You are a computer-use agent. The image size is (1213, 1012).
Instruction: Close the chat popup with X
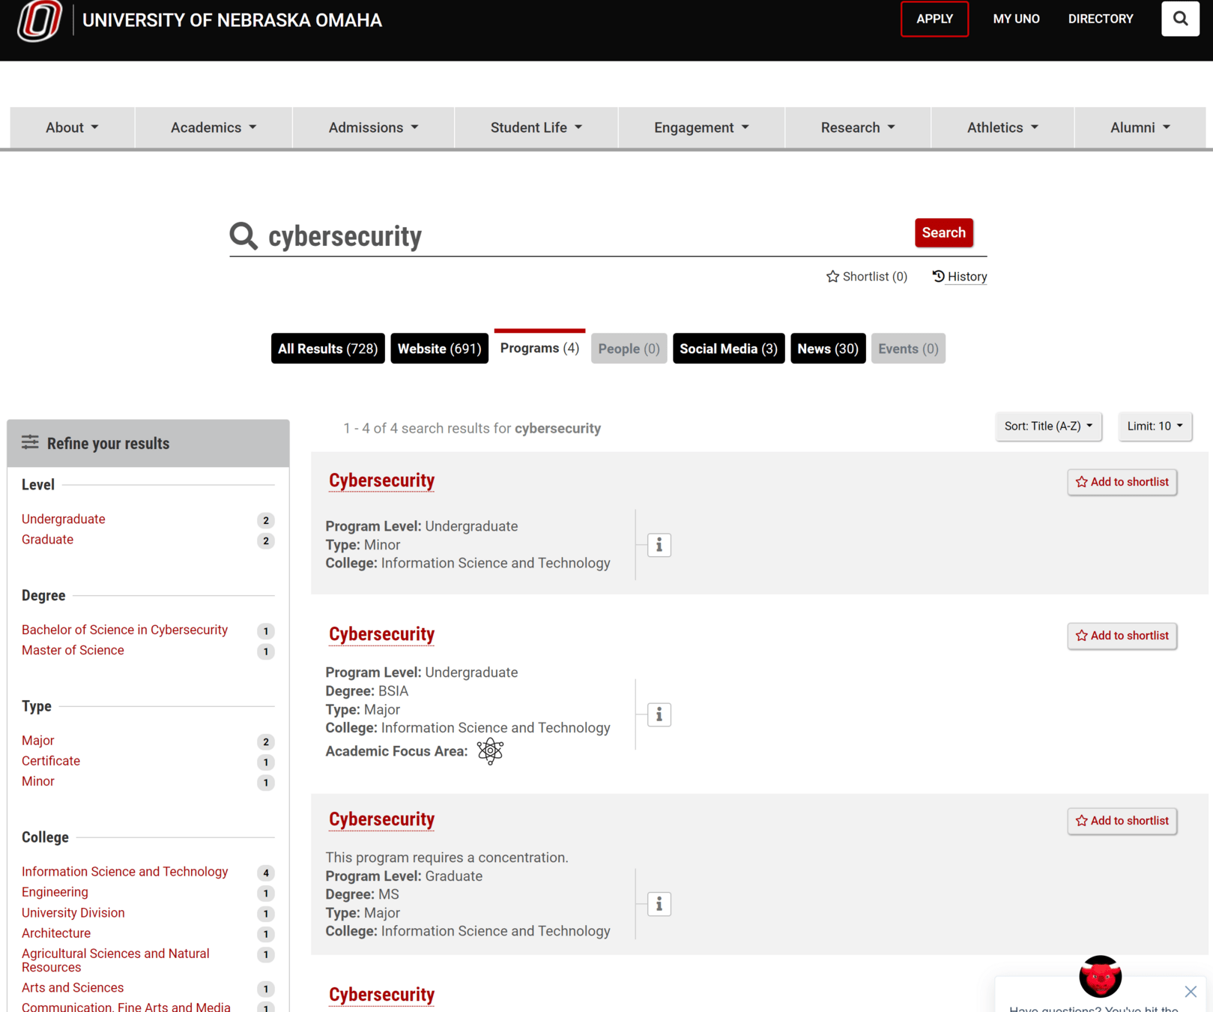(x=1191, y=992)
